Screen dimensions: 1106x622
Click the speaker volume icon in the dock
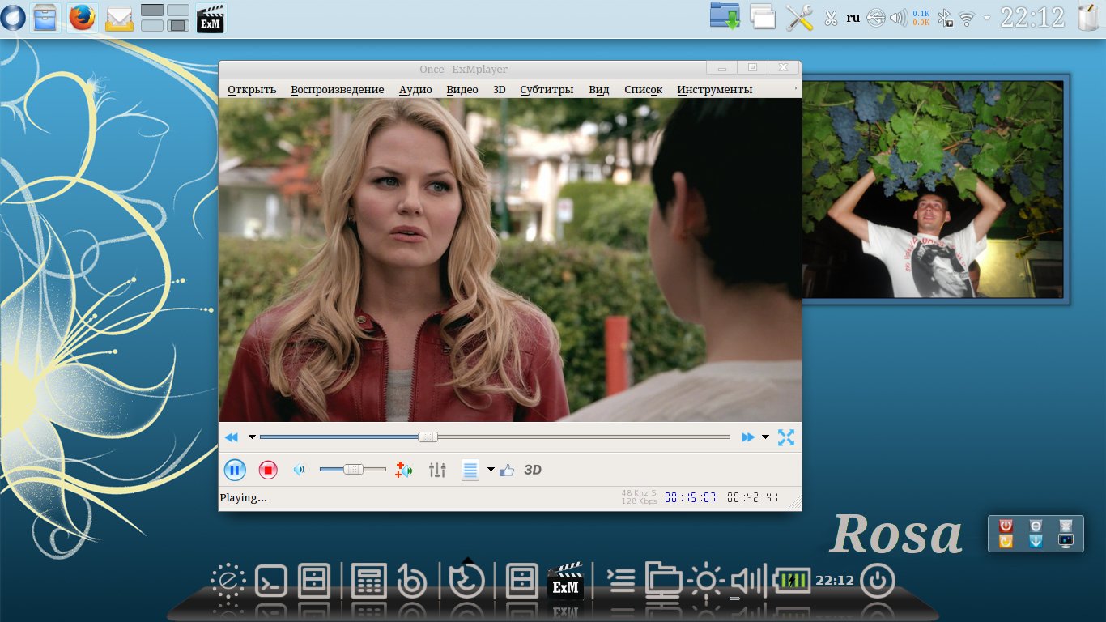pos(748,581)
